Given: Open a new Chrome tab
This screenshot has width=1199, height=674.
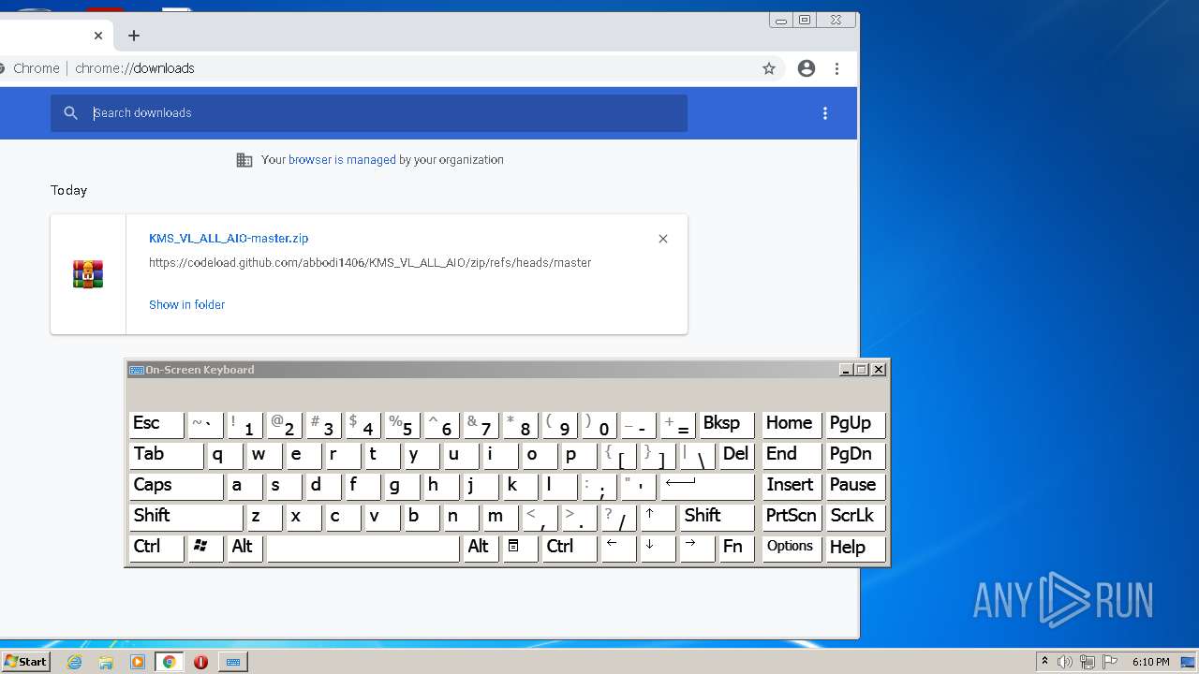Looking at the screenshot, I should 134,36.
